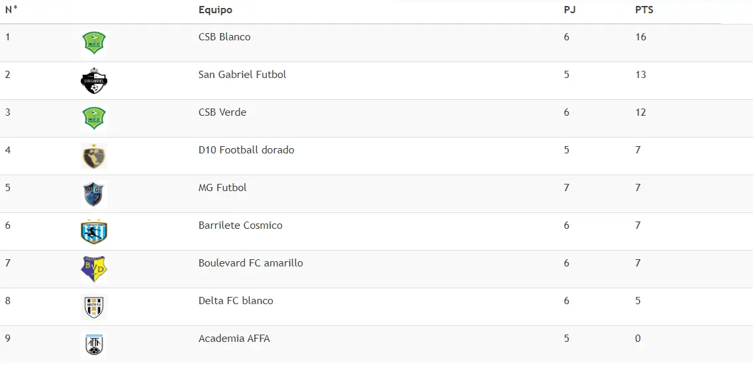Click the Barrilete Cosmico striped badge
Image resolution: width=753 pixels, height=365 pixels.
click(x=93, y=231)
